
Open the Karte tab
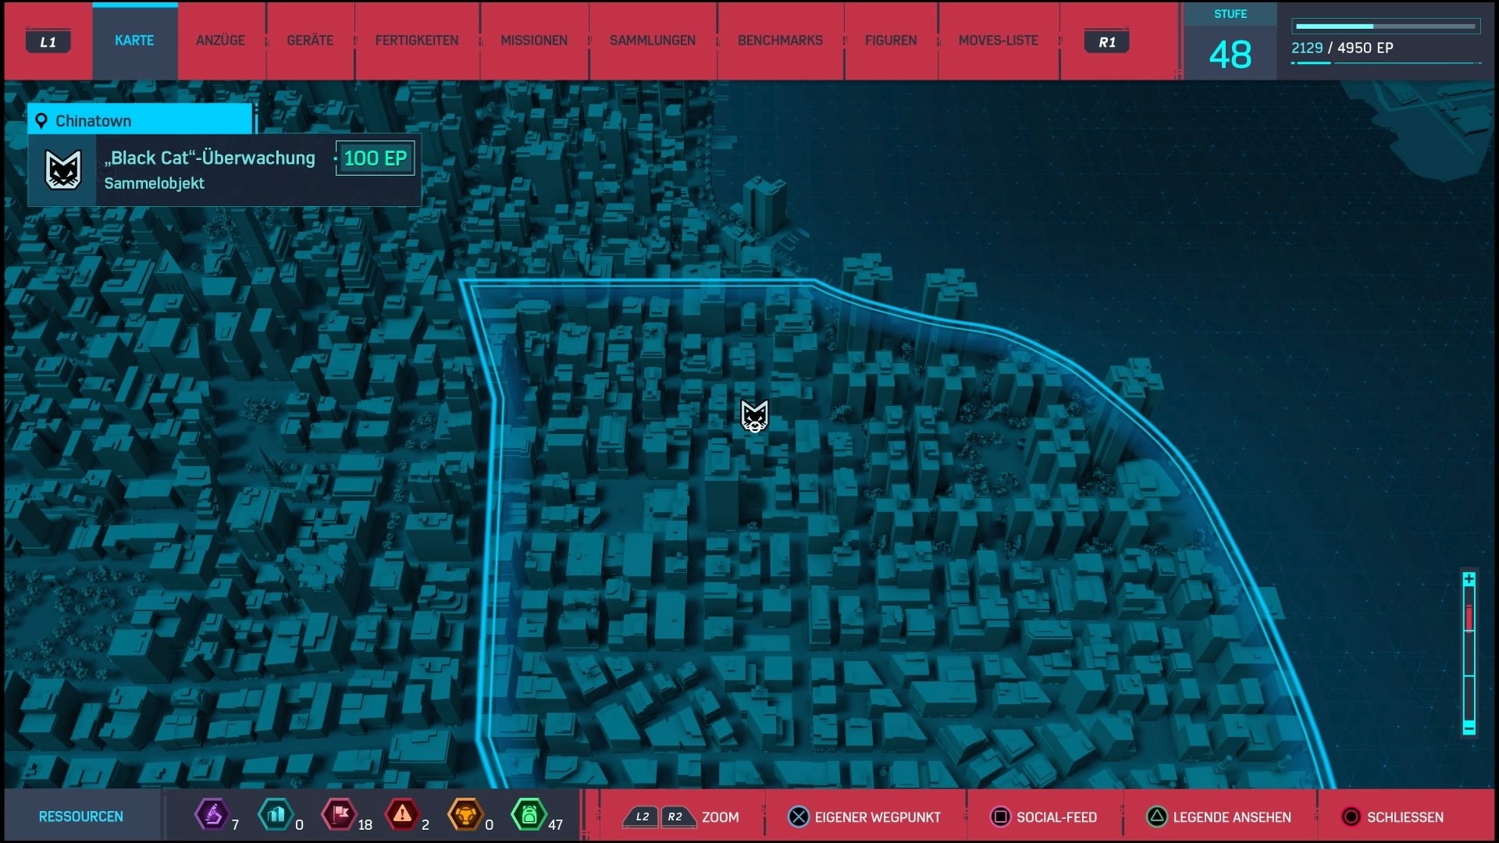134,41
